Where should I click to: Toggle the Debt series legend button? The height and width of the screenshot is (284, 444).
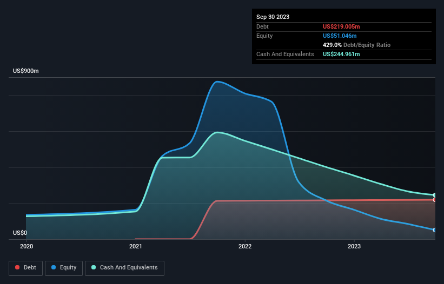click(x=25, y=268)
